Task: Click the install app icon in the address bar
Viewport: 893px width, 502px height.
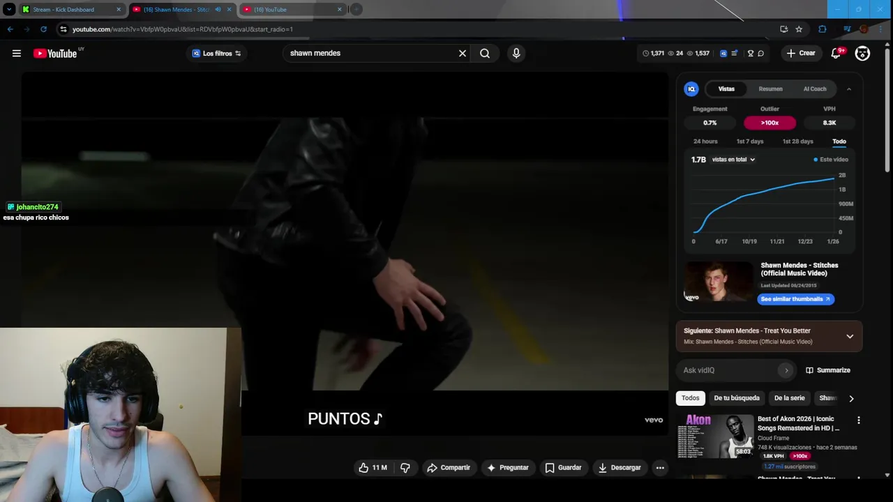Action: click(x=784, y=29)
